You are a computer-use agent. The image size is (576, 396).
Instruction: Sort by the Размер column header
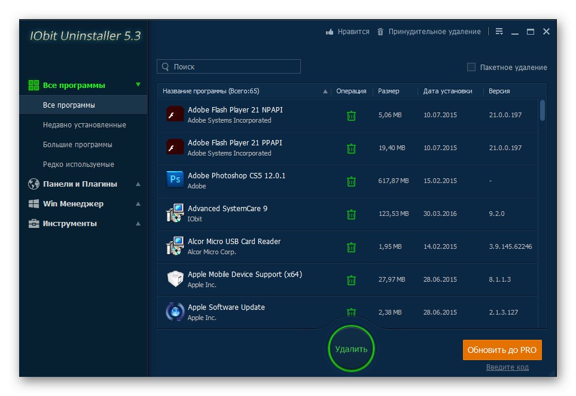pyautogui.click(x=388, y=91)
